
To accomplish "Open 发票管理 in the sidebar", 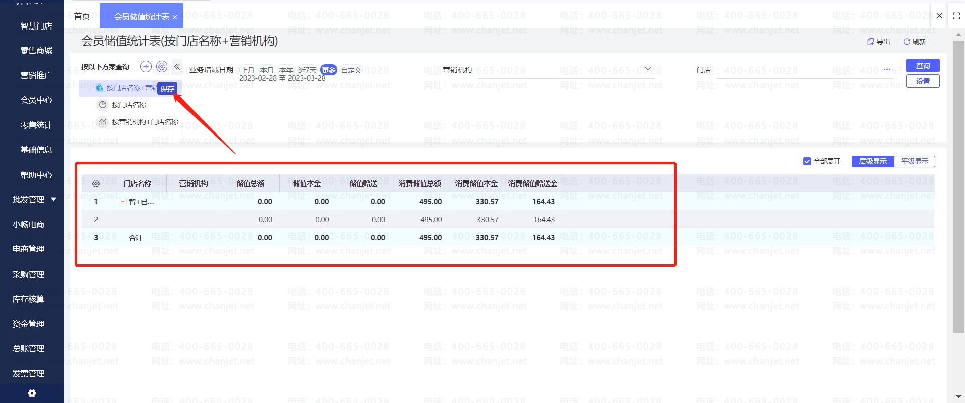I will tap(28, 374).
